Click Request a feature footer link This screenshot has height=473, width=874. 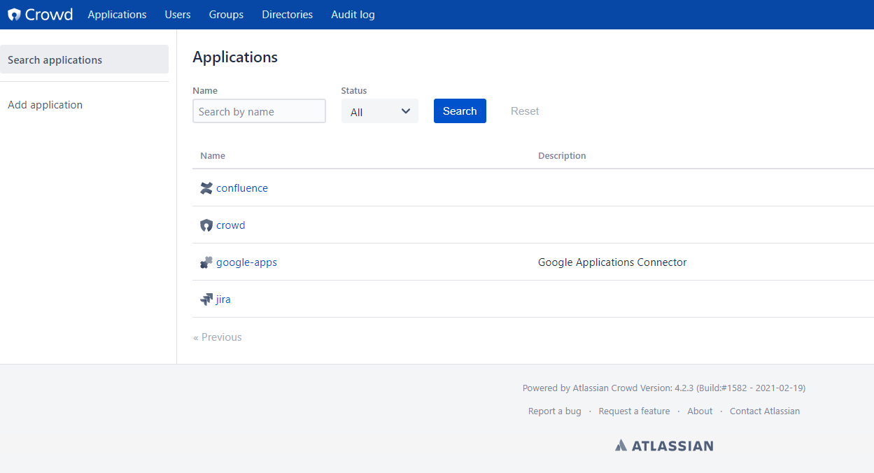(634, 411)
